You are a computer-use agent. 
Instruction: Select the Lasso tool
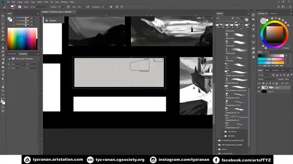(x=3, y=24)
